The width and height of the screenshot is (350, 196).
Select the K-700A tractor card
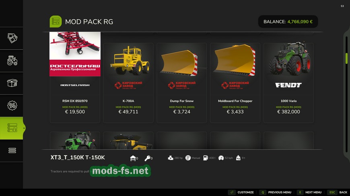tap(128, 83)
